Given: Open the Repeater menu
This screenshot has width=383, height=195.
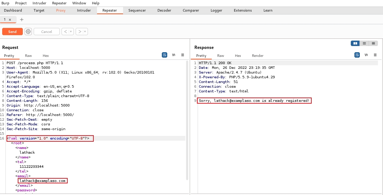Looking at the screenshot, I should (59, 3).
